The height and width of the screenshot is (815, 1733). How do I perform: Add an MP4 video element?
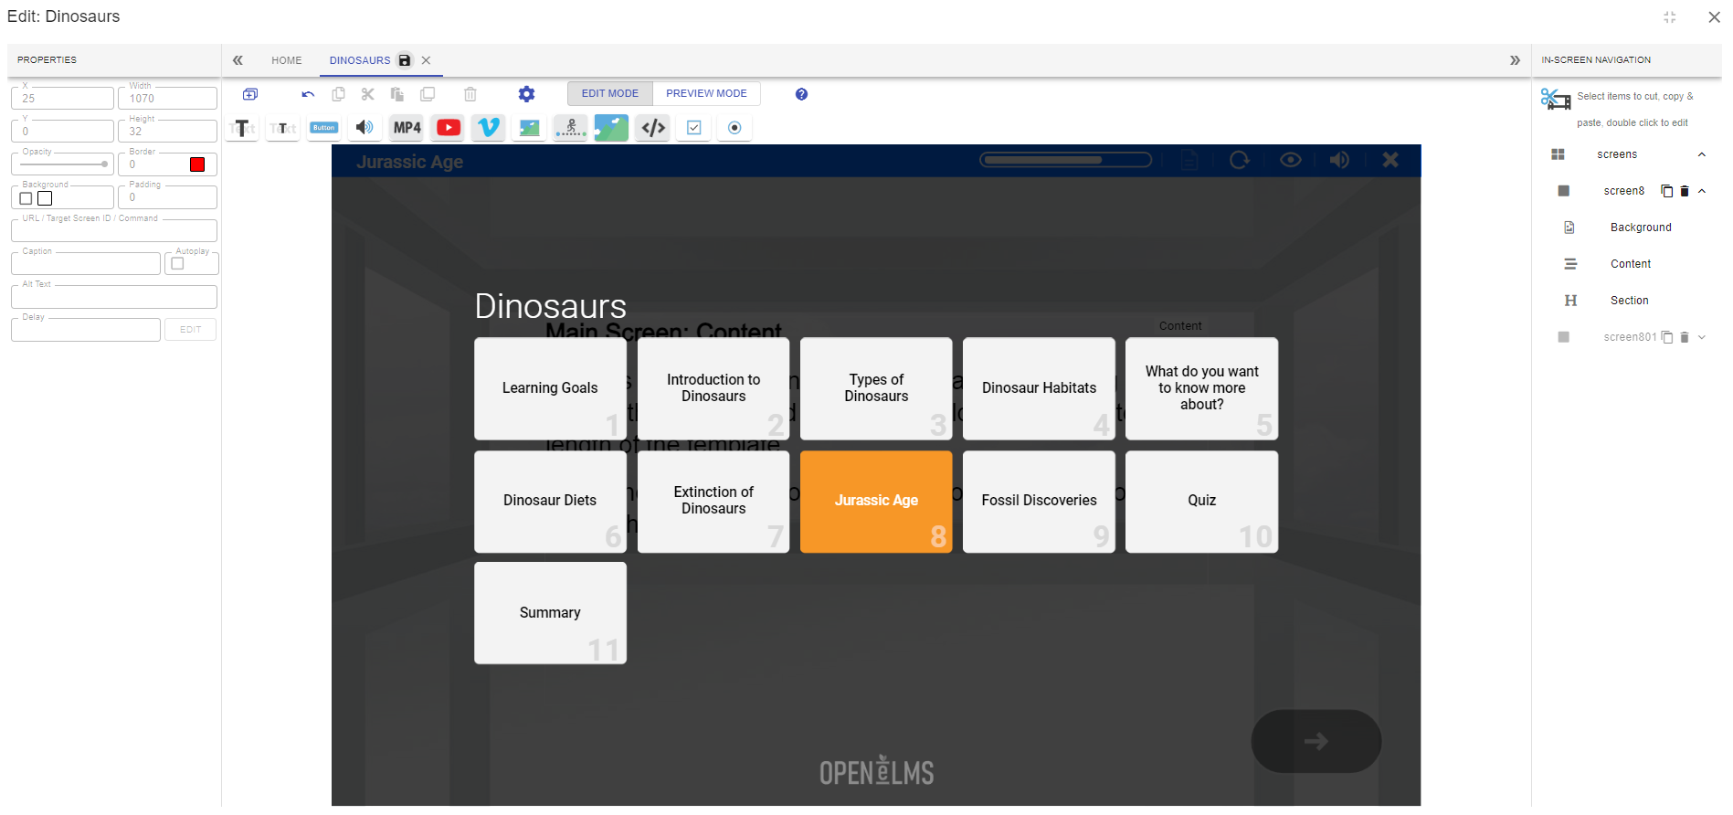click(x=407, y=128)
